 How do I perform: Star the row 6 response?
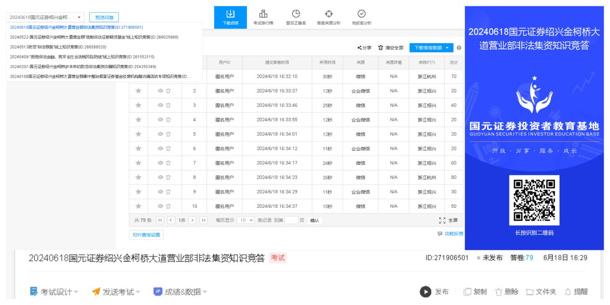[138, 148]
